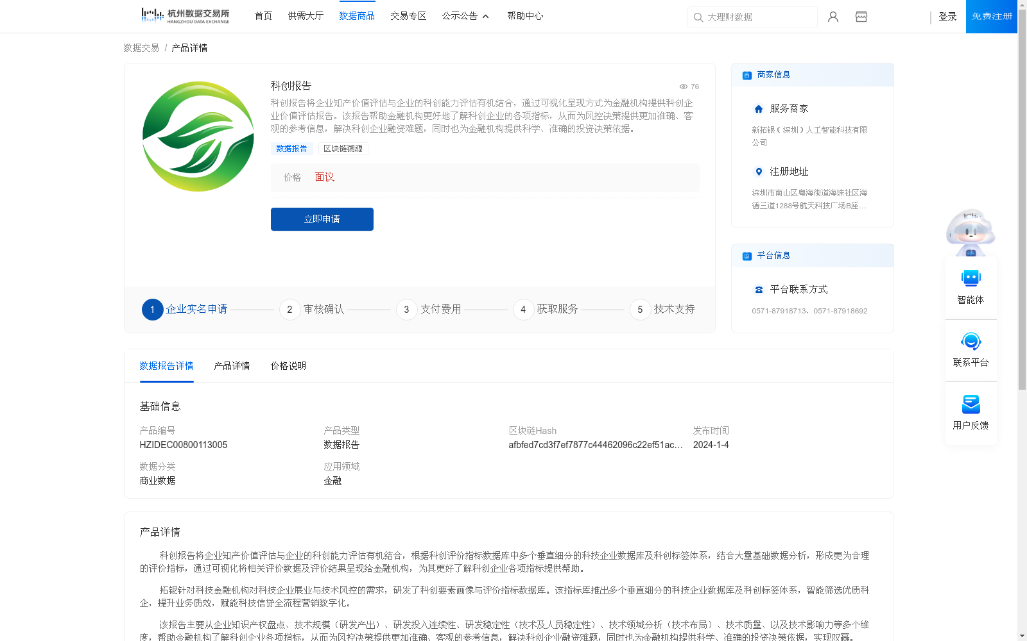Click the 立即申请 button
Image resolution: width=1027 pixels, height=641 pixels.
322,219
